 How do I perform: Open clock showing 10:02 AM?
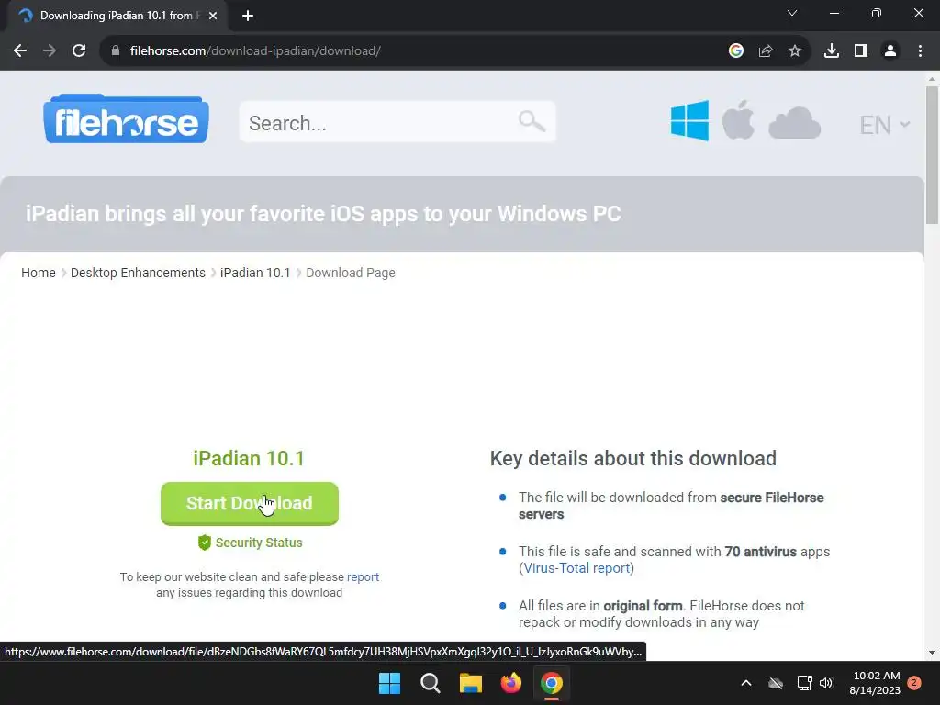pos(875,683)
